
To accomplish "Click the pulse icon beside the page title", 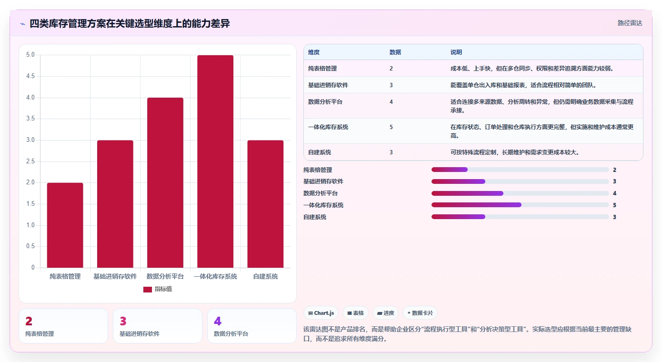I will coord(23,23).
